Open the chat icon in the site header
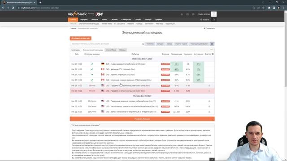 (193, 14)
